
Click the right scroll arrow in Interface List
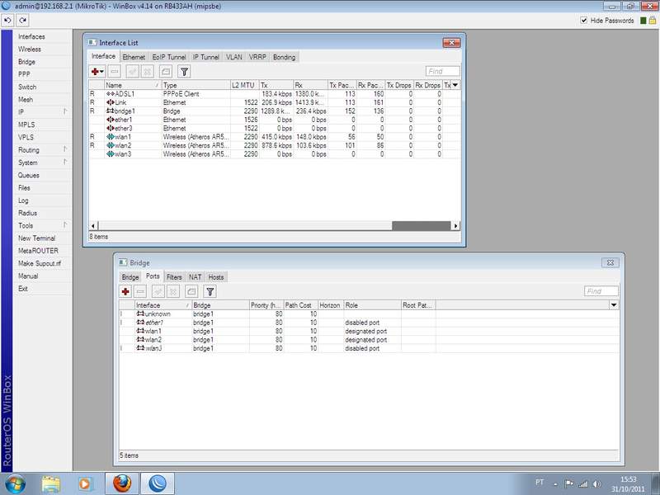point(455,225)
